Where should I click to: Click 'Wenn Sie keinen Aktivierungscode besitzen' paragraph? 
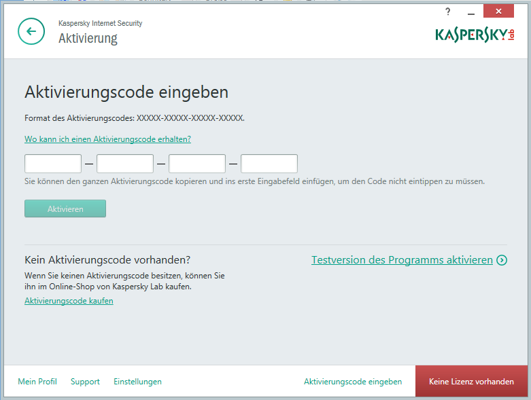124,281
